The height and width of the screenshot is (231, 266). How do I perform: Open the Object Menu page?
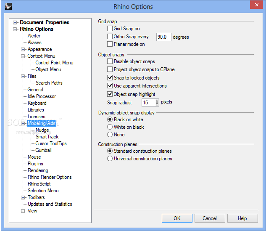[x=48, y=69]
